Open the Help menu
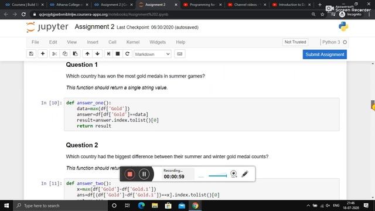The width and height of the screenshot is (375, 211). [180, 42]
